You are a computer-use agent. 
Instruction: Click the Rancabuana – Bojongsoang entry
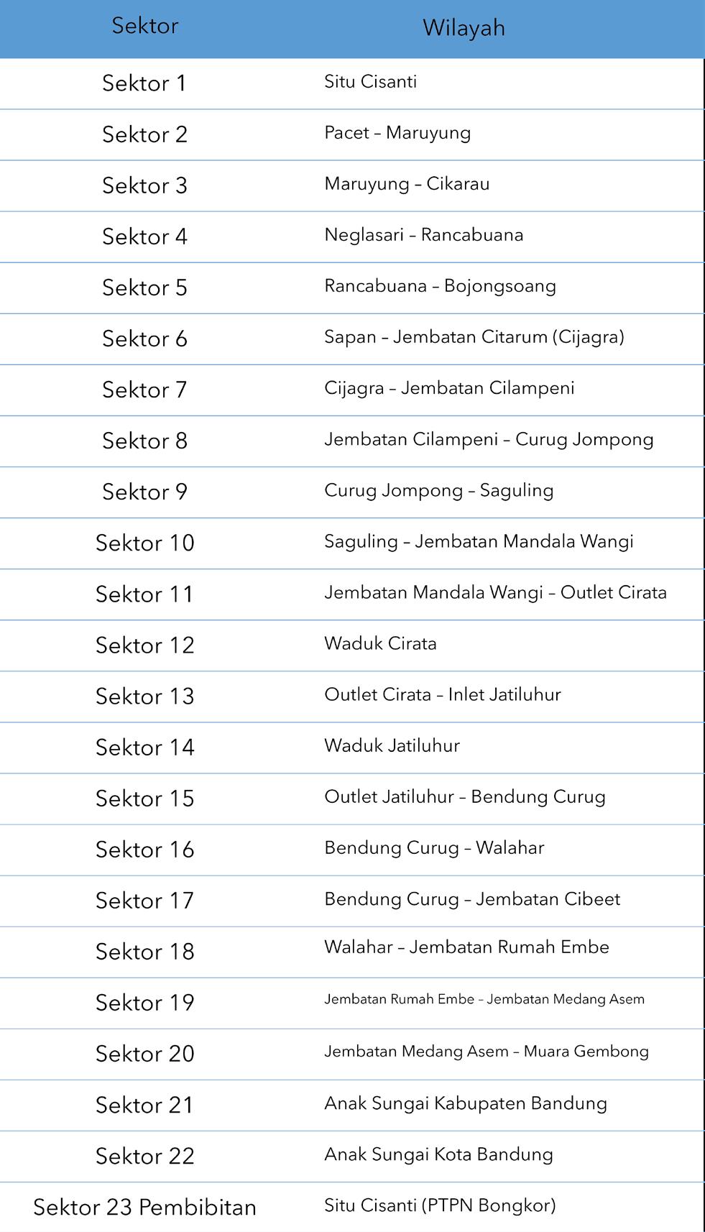[440, 286]
